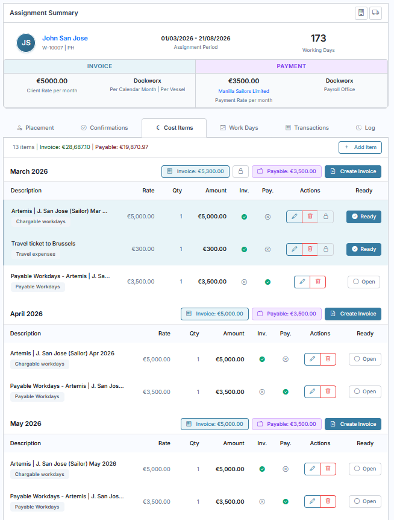Edit the Artemis Mar chargeable workdays item
Viewport: 394px width, 520px height.
tap(295, 217)
